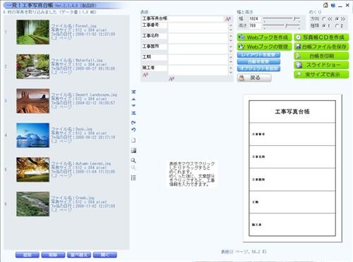Viewport: 353px width, 262px height.
Task: Click font icon beside 工事写真台帳 title field
Action: click(227, 19)
